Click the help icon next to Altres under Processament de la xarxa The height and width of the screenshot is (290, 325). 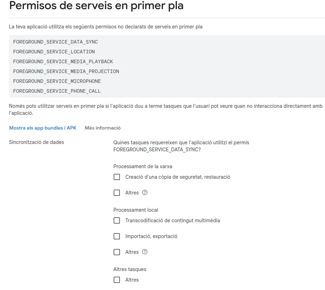145,192
